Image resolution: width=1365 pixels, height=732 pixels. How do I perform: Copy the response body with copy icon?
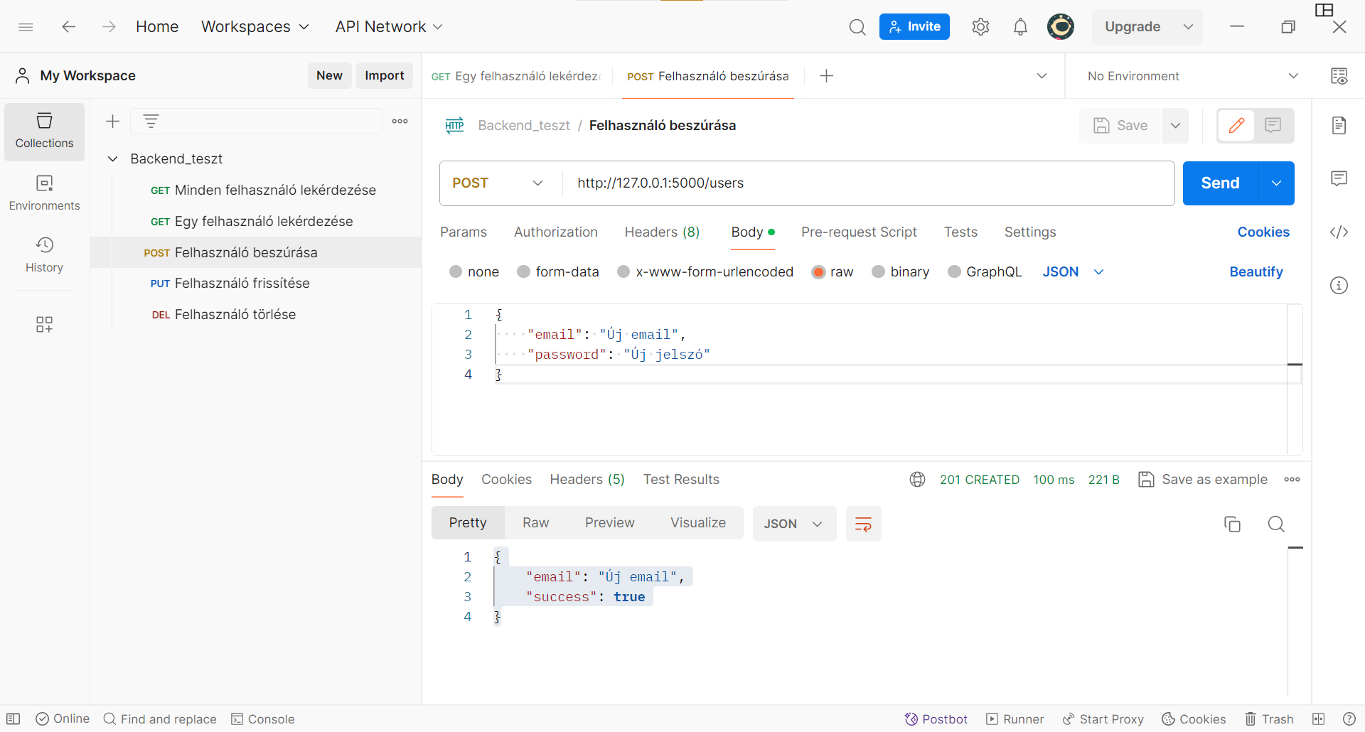1232,524
